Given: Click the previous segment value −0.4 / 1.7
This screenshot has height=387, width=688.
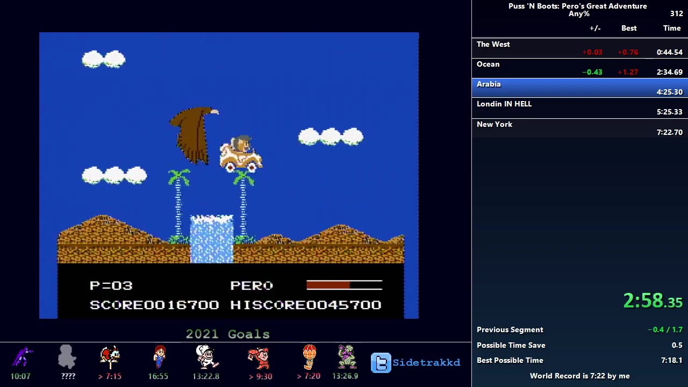Looking at the screenshot, I should pos(665,329).
